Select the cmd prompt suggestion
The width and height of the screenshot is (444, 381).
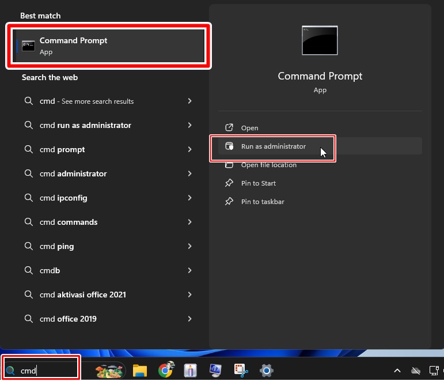108,149
